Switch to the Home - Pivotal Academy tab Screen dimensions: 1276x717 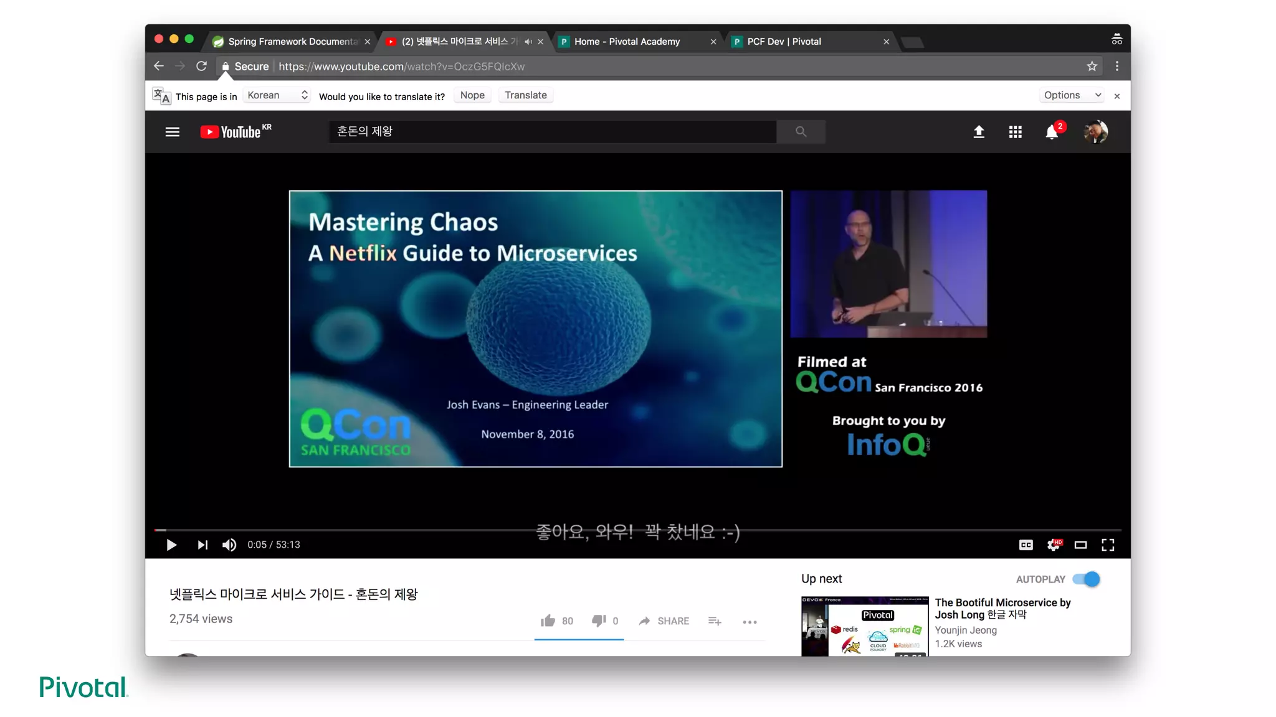point(627,42)
